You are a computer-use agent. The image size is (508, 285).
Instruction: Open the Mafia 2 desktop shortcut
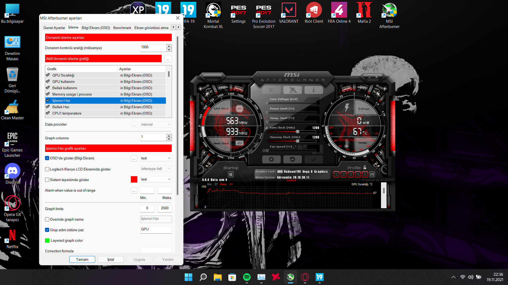[364, 13]
